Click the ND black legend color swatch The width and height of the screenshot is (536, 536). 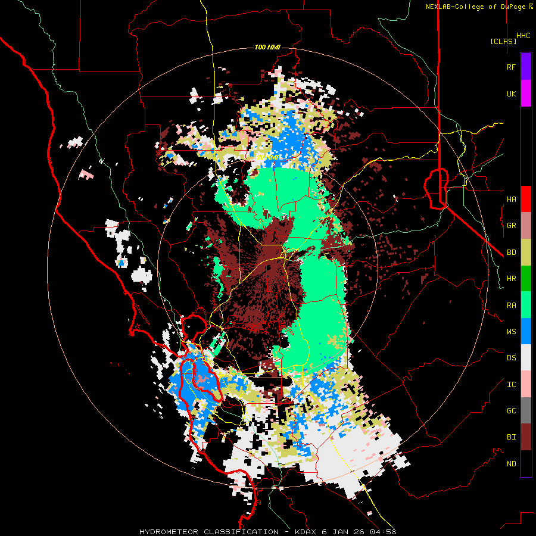526,463
